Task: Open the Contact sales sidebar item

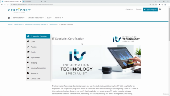Action: click(x=38, y=78)
